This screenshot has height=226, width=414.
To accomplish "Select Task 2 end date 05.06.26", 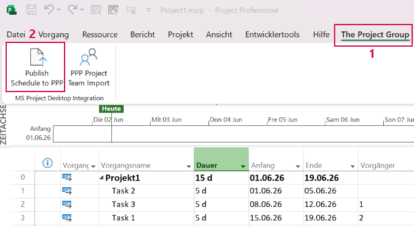I will tap(331, 191).
